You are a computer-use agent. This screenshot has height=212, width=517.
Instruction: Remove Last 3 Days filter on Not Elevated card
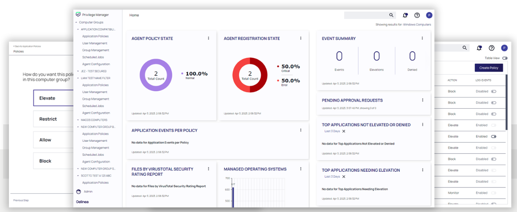coord(343,131)
